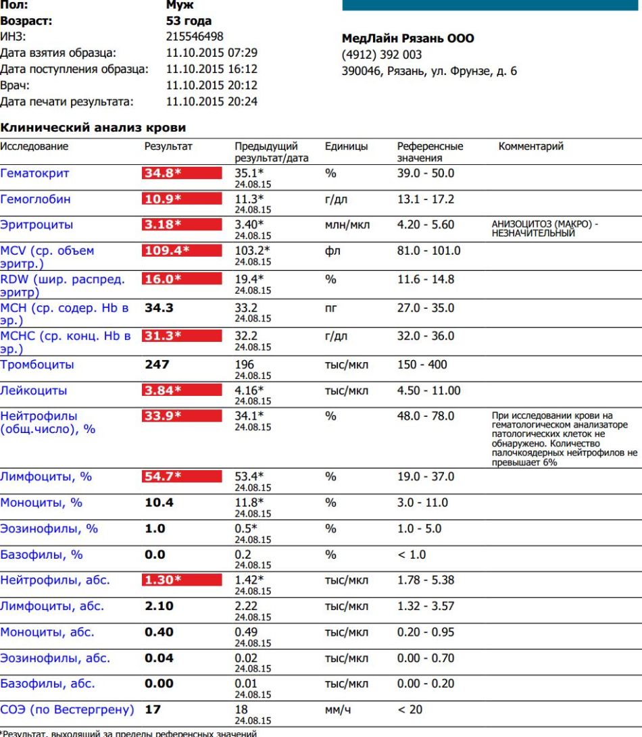Screen dimensions: 642x737
Task: Open the Базофилы, % link
Action: pos(41,555)
